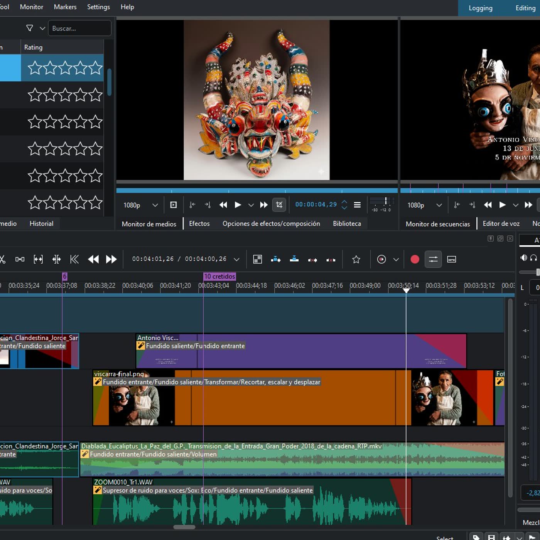Viewport: 540px width, 540px height.
Task: Start timeline preview render
Action: coord(381,259)
